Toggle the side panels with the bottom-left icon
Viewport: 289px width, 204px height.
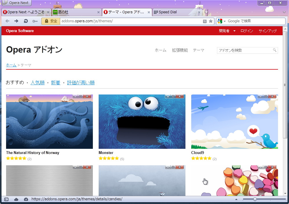click(5, 199)
